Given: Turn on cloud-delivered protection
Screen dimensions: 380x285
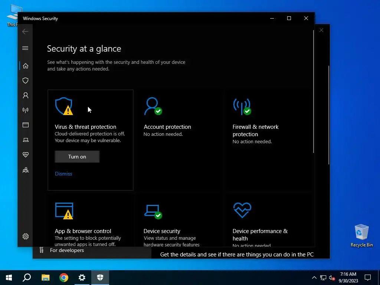Looking at the screenshot, I should (x=77, y=157).
